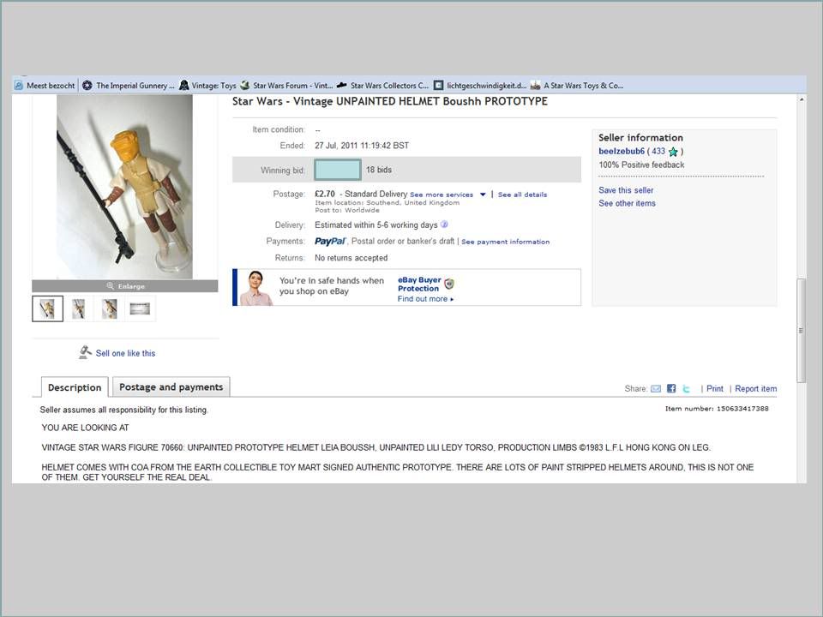Select the second figure thumbnail
Viewport: 823px width, 617px height.
coord(79,308)
